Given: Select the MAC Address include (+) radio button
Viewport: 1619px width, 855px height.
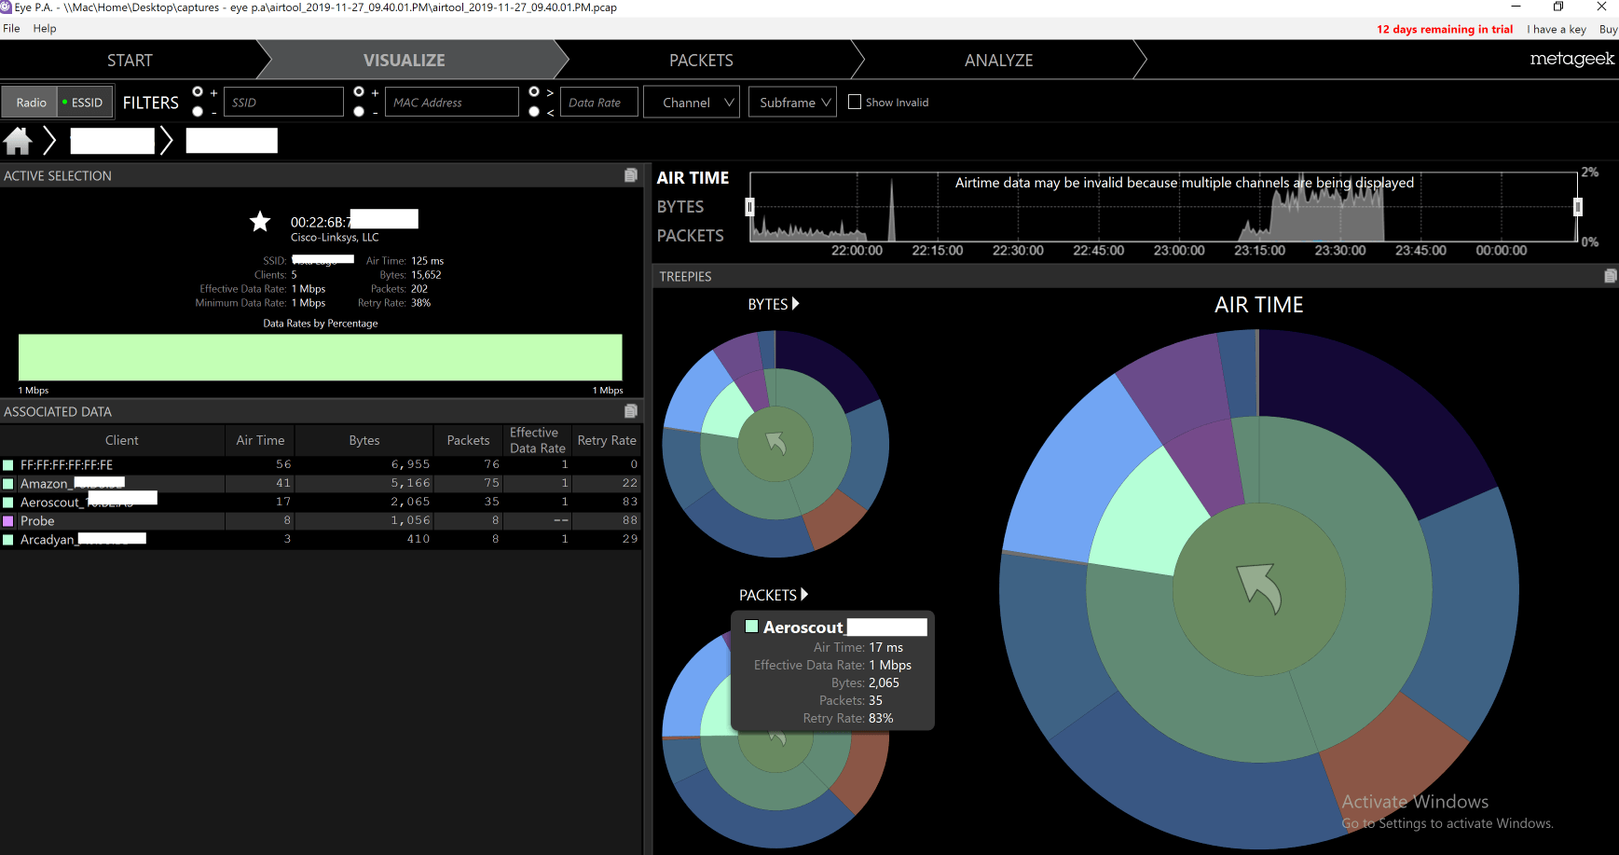Looking at the screenshot, I should pyautogui.click(x=359, y=91).
